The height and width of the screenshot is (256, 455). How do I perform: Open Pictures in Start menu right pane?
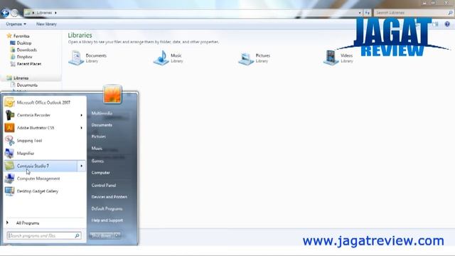(x=99, y=137)
